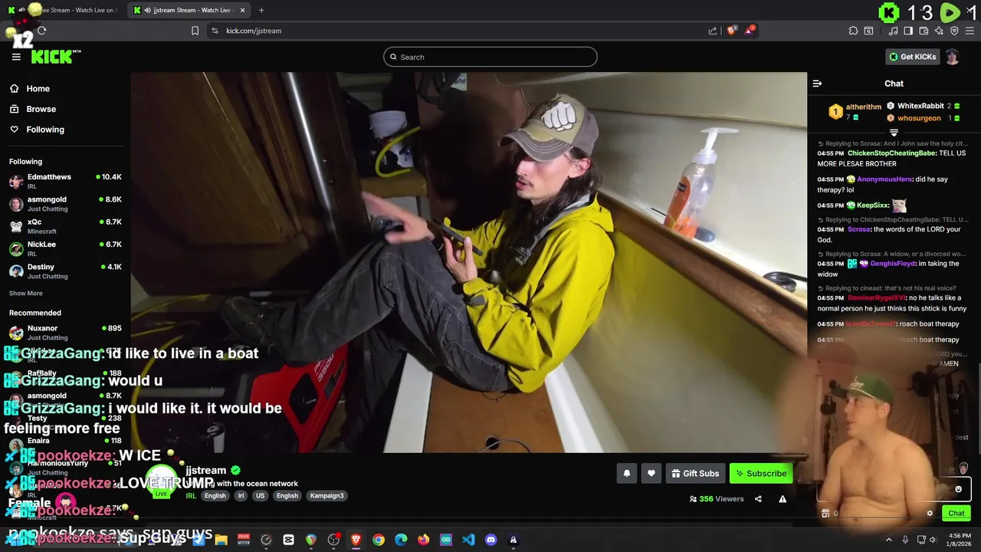Open Browse in the sidebar

41,109
